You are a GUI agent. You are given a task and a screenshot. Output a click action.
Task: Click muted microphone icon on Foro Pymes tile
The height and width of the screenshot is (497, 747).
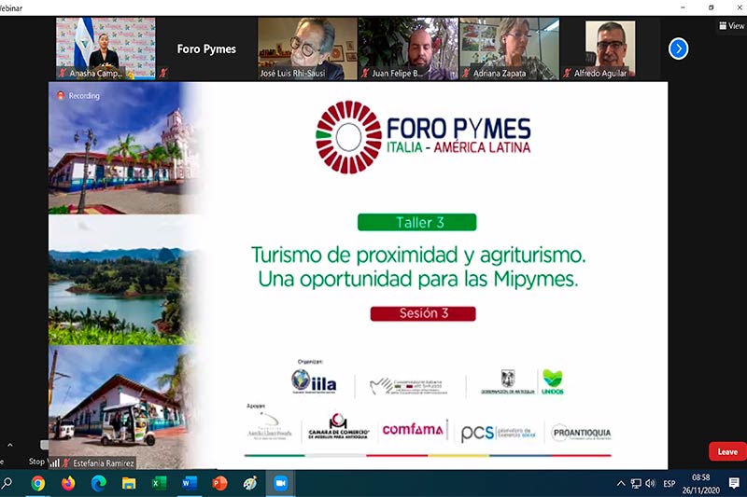tap(163, 74)
